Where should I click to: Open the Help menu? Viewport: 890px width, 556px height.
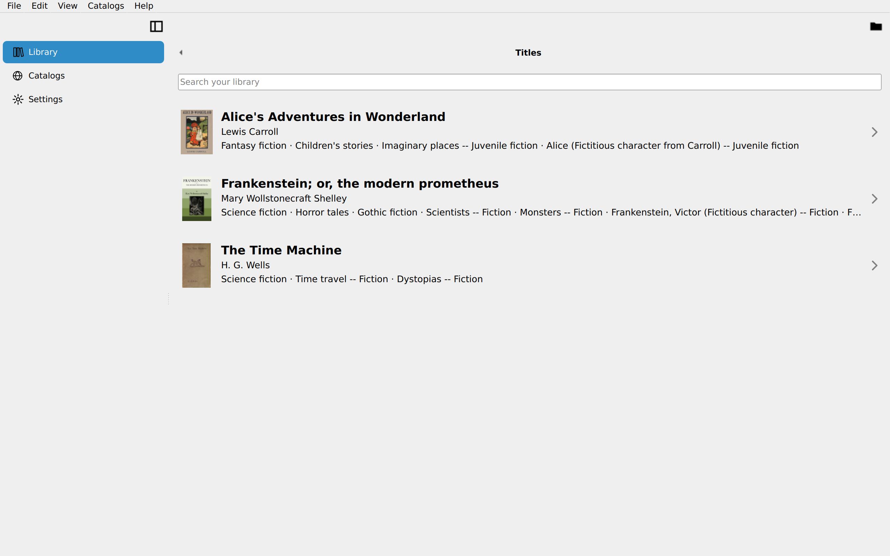tap(144, 6)
